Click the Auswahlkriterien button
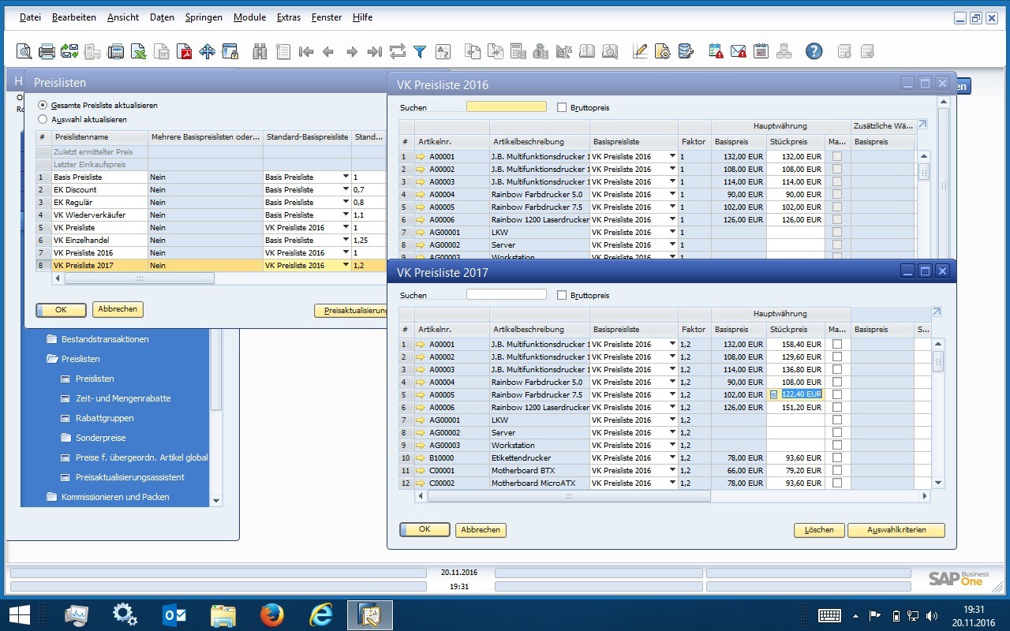The width and height of the screenshot is (1010, 631). [x=896, y=530]
